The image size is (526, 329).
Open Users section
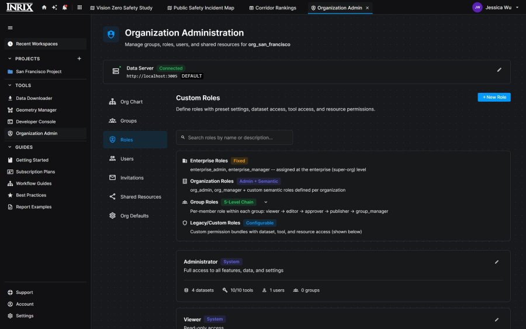click(135, 158)
